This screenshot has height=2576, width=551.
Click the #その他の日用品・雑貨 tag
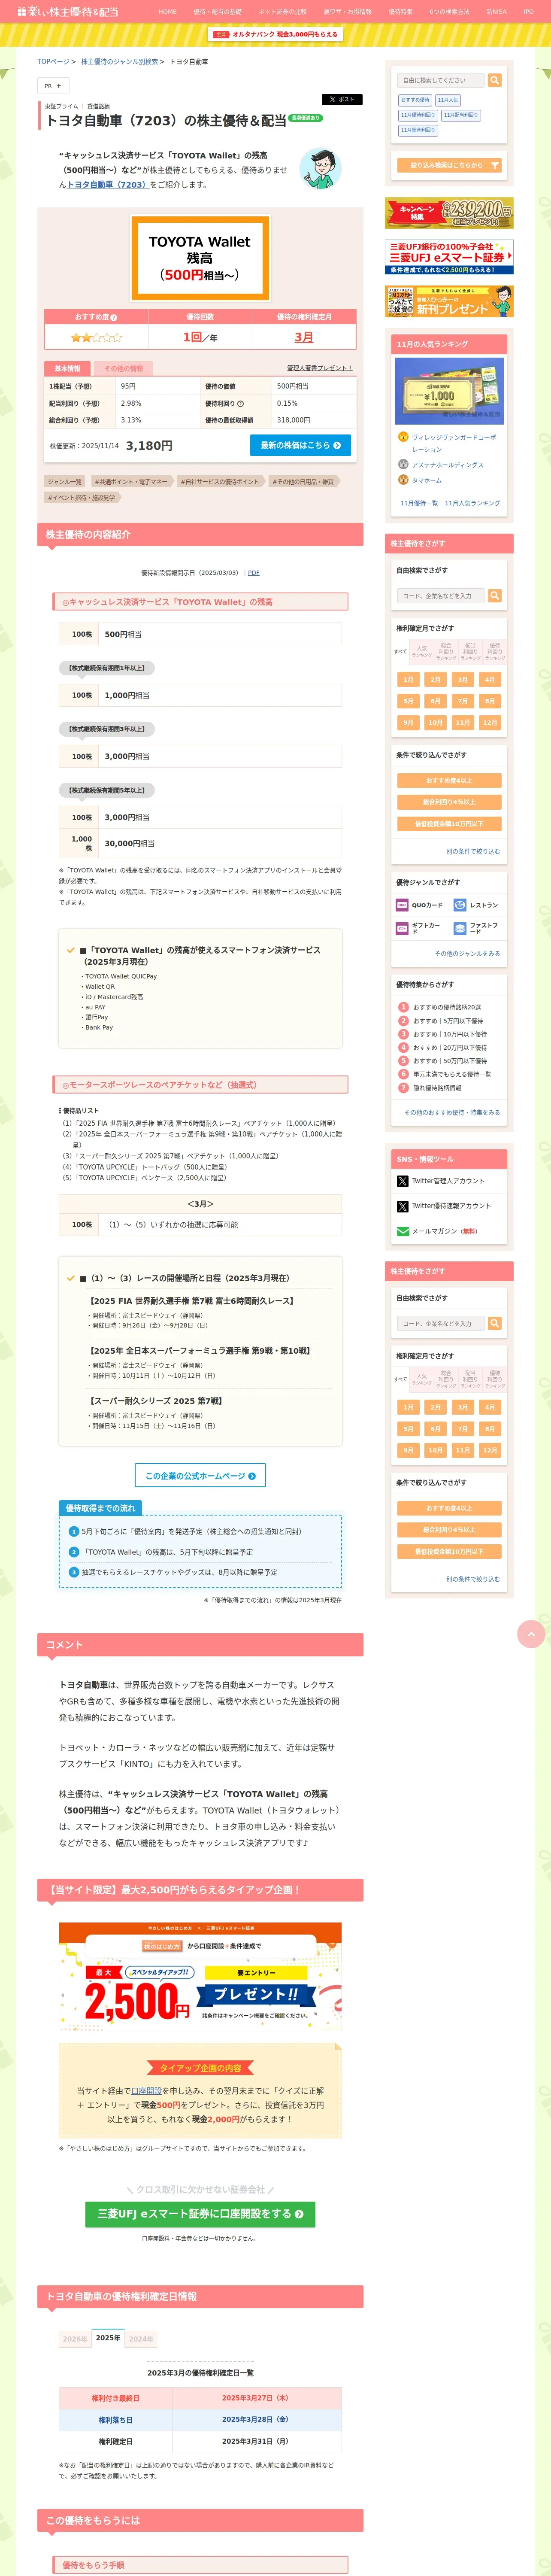tap(303, 482)
